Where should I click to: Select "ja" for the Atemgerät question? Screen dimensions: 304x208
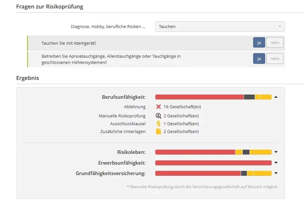[x=259, y=42]
